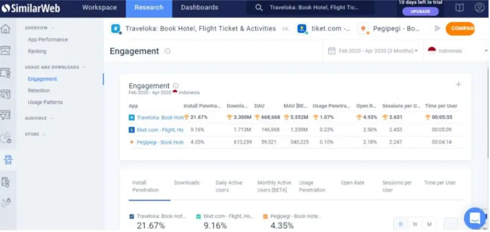Image resolution: width=490 pixels, height=232 pixels.
Task: Uncheck the Traveloka chart legend checkbox
Action: (x=132, y=216)
